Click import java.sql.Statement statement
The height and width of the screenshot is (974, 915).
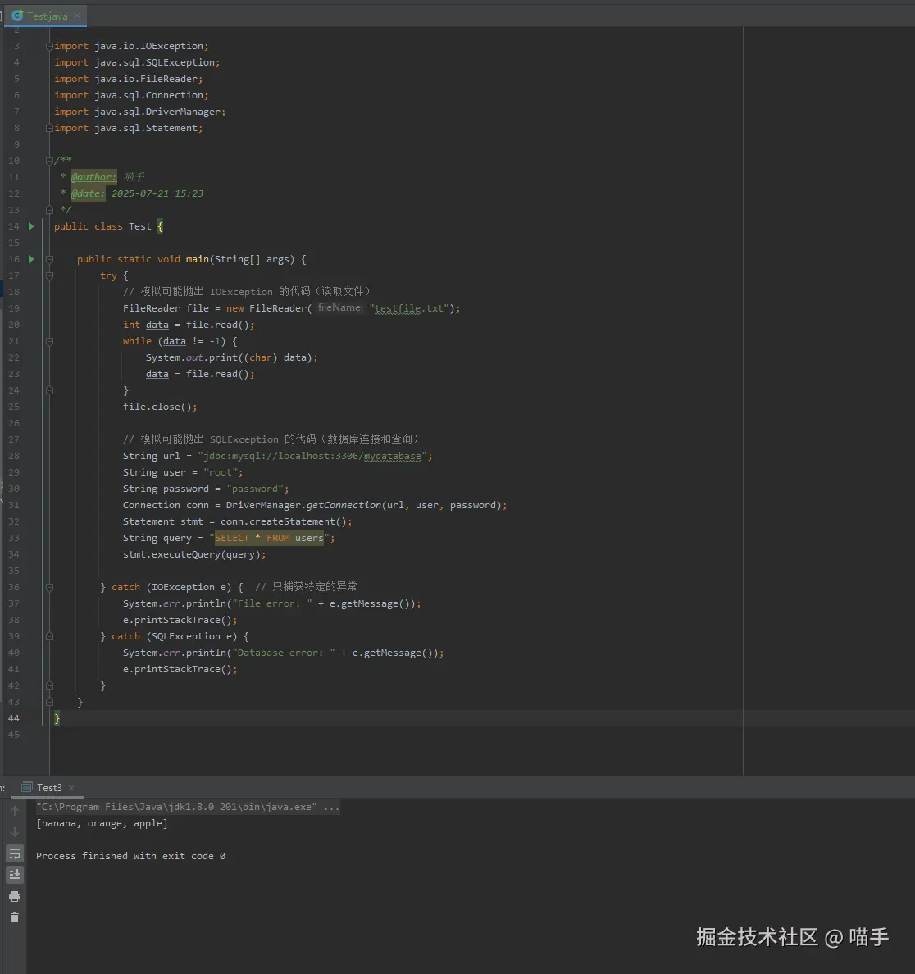click(x=128, y=128)
